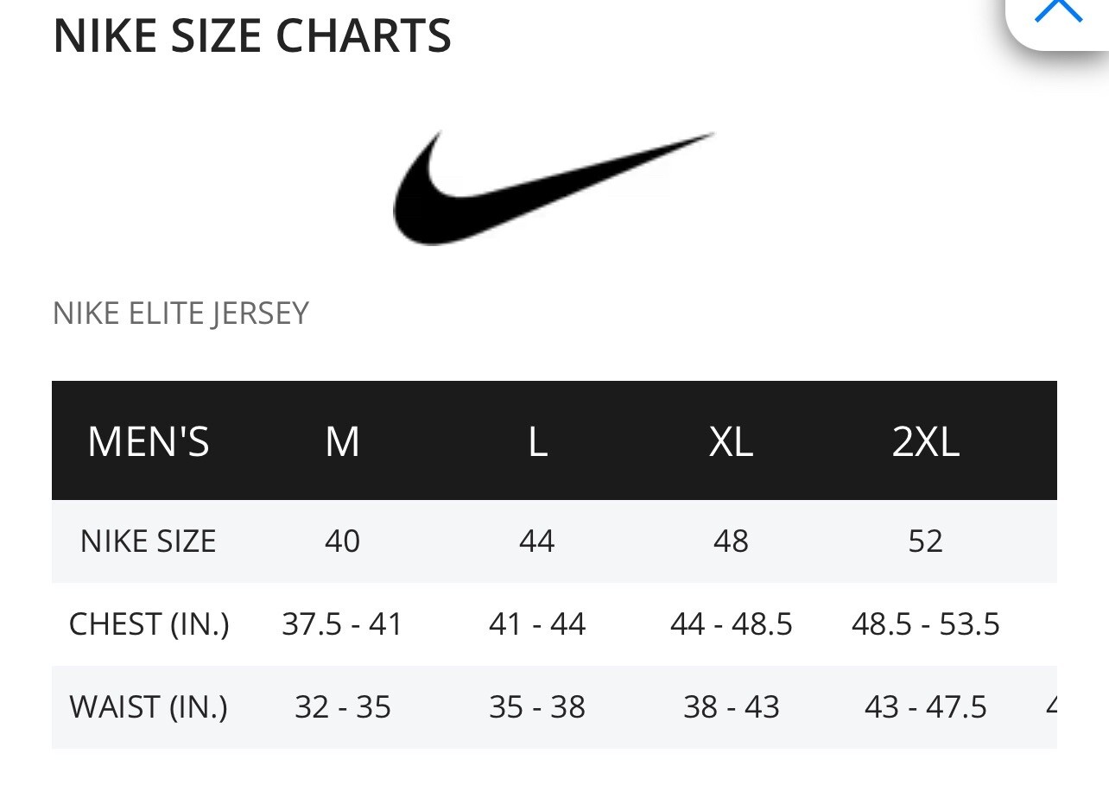Click waist measurement 35 - 38

[537, 707]
